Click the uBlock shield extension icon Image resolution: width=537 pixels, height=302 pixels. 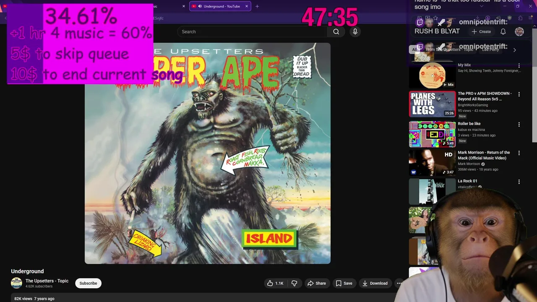click(x=509, y=18)
